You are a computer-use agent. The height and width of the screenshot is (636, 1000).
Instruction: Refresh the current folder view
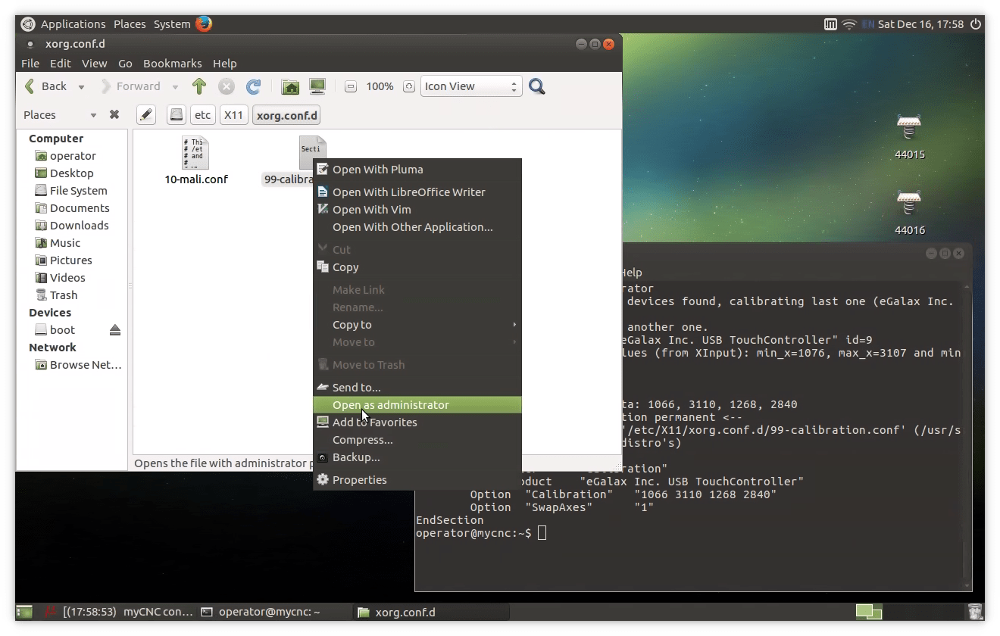(x=254, y=86)
